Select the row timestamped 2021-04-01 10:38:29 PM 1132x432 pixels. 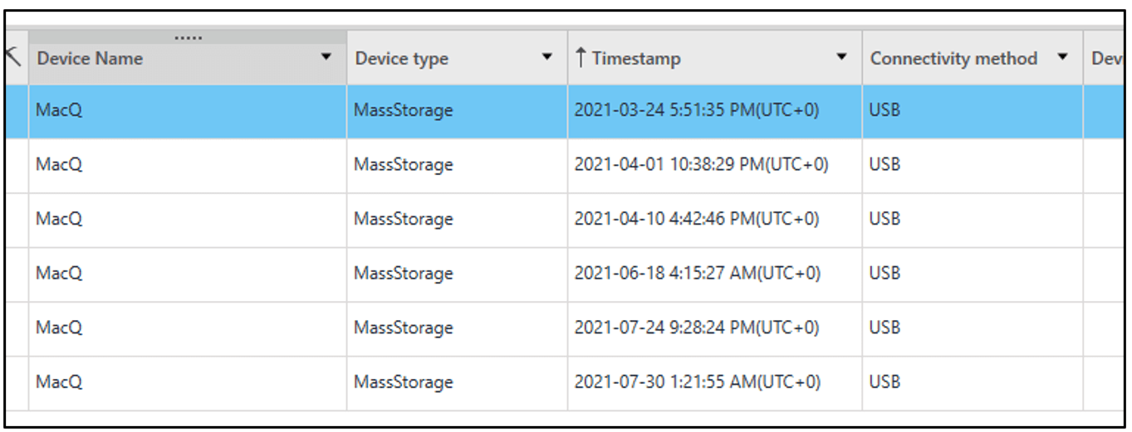point(565,165)
